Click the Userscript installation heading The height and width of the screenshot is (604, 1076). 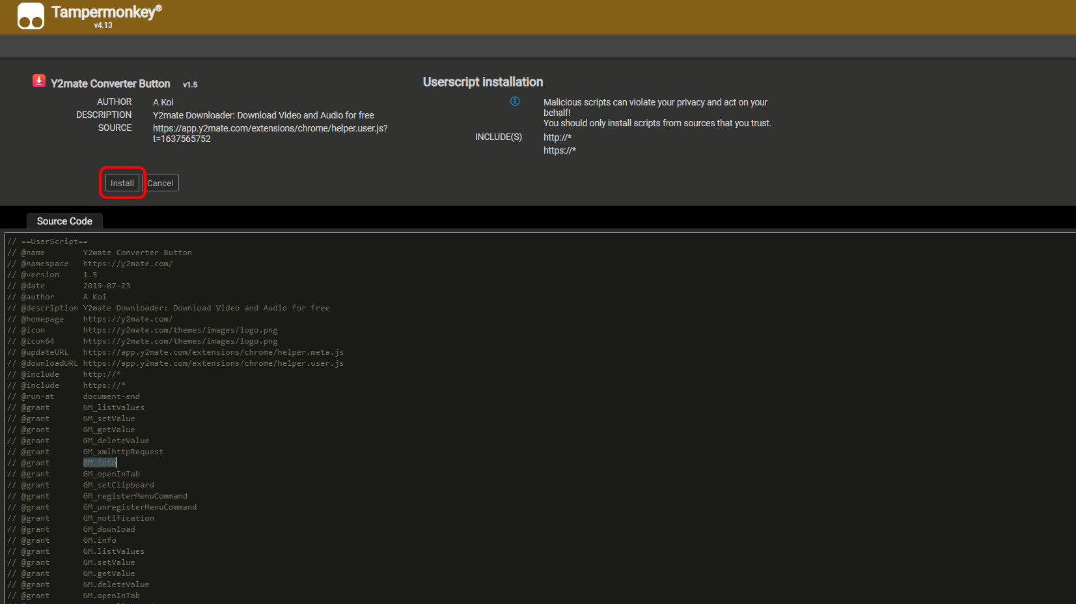pos(483,82)
